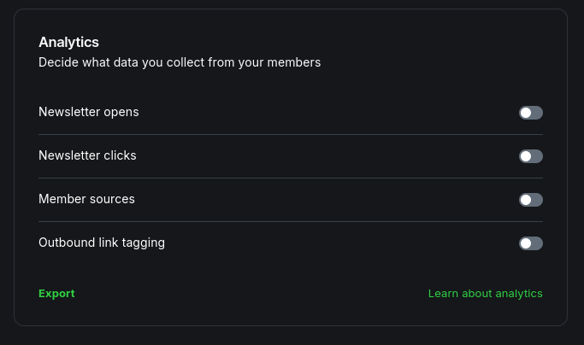Activate tagging for outbound links
584x345 pixels.
coord(530,243)
